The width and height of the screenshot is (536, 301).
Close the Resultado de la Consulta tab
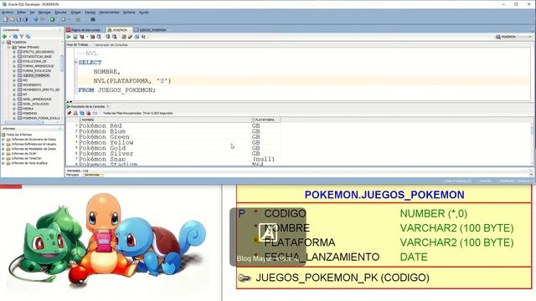click(108, 106)
